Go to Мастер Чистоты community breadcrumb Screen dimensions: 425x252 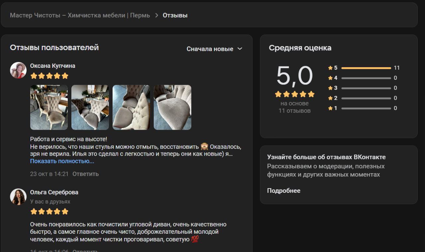click(x=80, y=15)
